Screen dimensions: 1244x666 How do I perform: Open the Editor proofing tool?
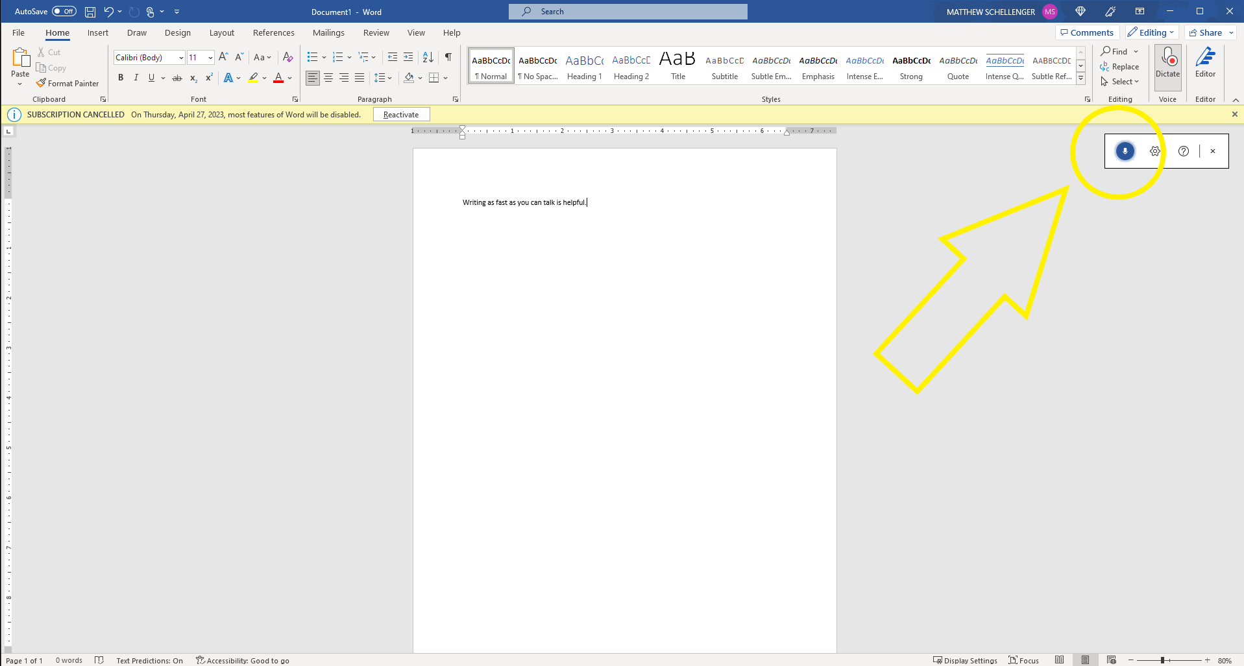(1205, 63)
